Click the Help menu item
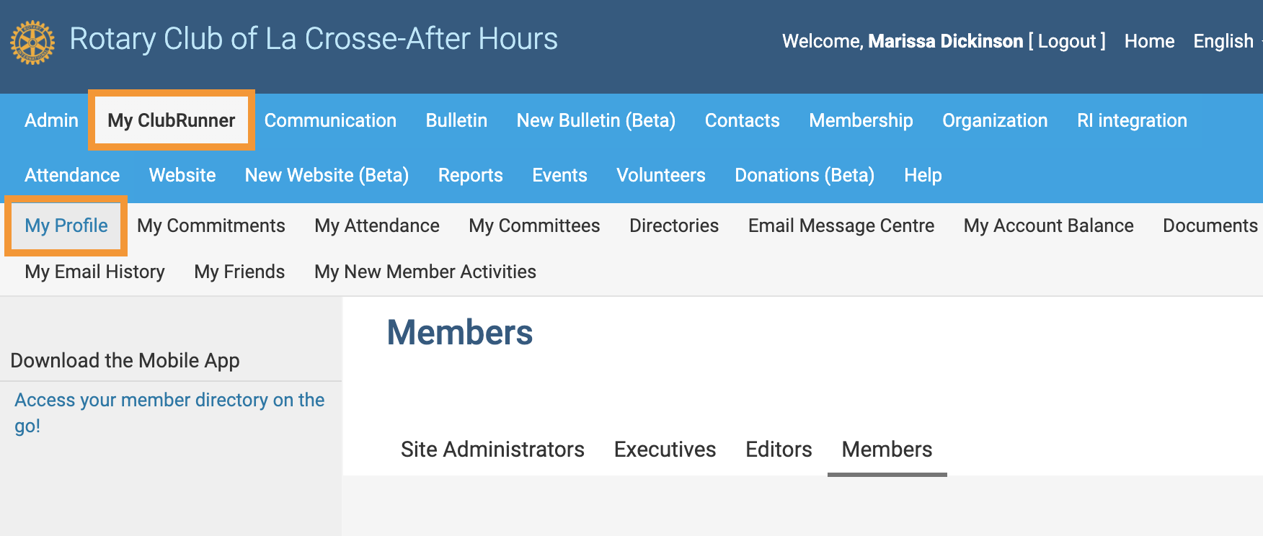The width and height of the screenshot is (1263, 536). (x=923, y=175)
